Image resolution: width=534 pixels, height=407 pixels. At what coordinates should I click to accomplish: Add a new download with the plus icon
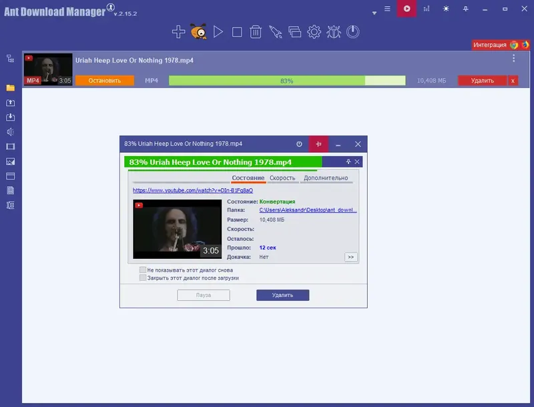point(178,31)
